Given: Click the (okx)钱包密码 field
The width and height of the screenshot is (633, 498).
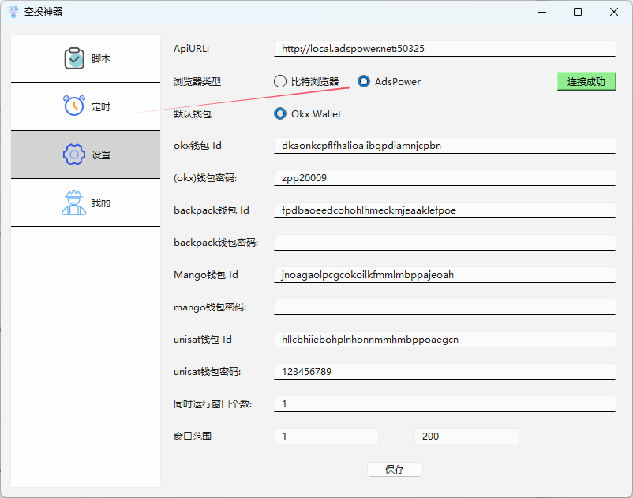Looking at the screenshot, I should click(x=444, y=178).
